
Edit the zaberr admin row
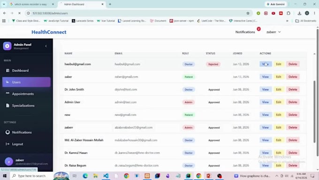tap(279, 127)
